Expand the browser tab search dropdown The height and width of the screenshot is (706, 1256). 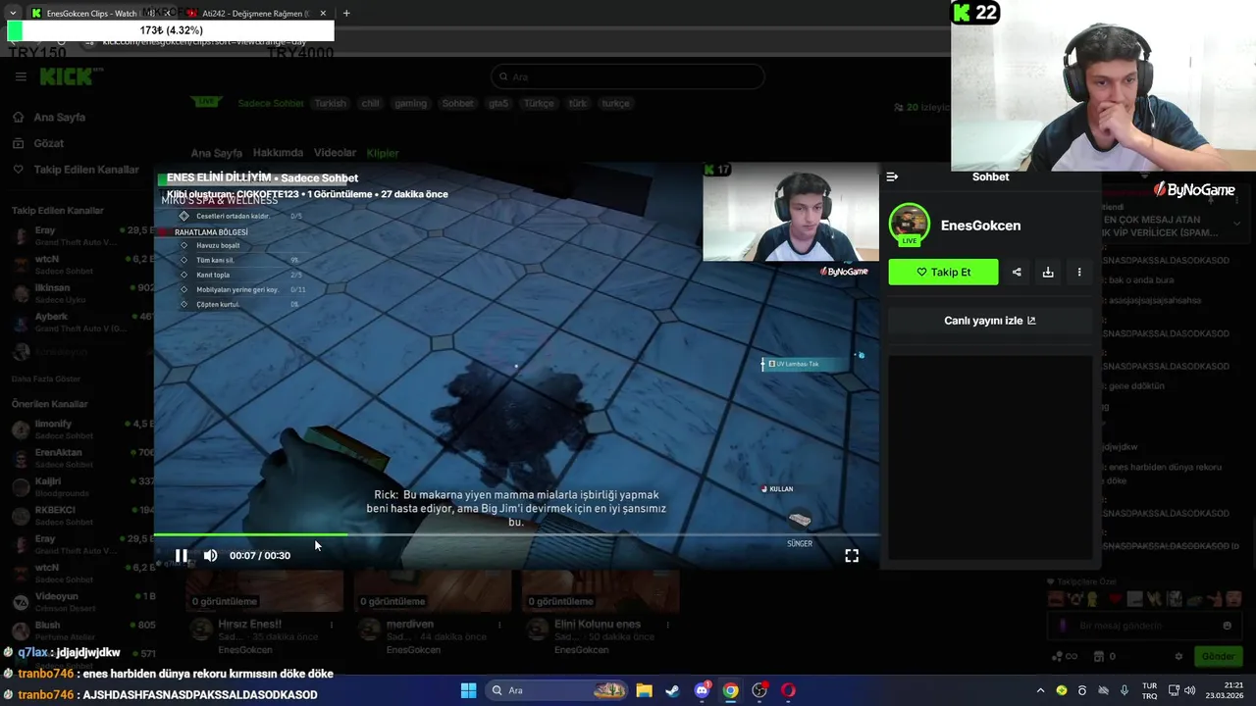[x=12, y=14]
